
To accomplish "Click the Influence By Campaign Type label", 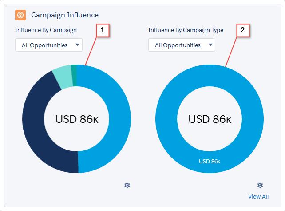I will (x=186, y=30).
